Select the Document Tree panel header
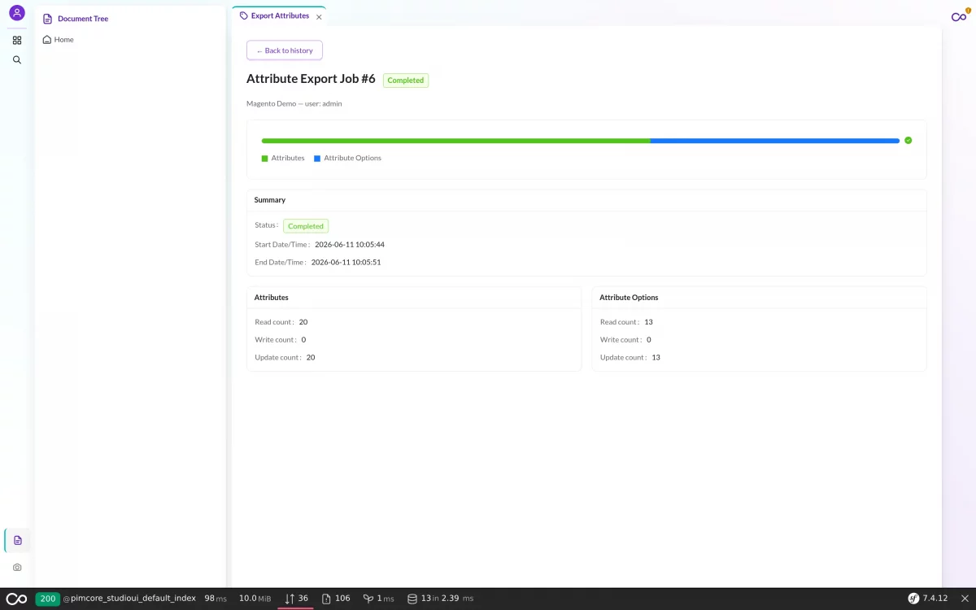Image resolution: width=976 pixels, height=610 pixels. [83, 19]
